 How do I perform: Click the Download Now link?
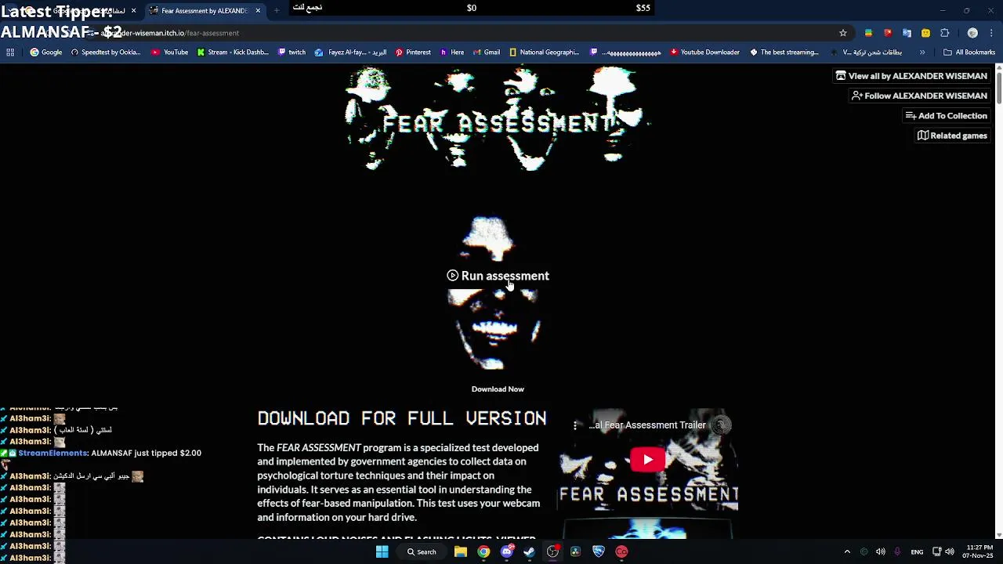pos(498,389)
